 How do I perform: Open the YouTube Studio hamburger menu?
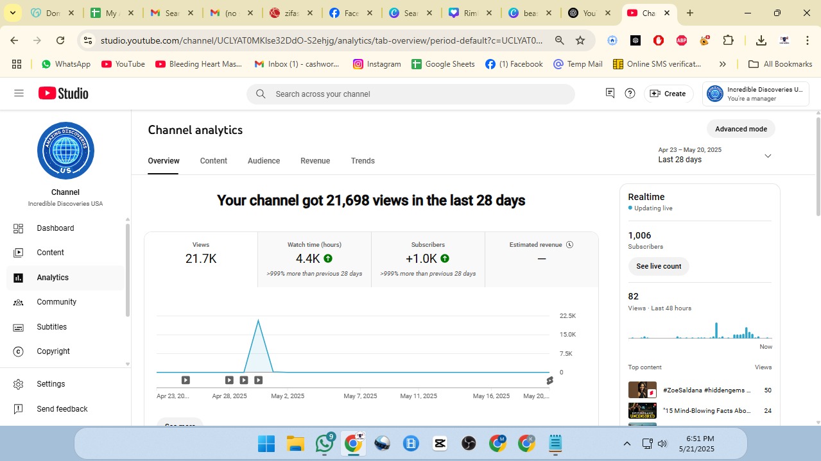19,94
